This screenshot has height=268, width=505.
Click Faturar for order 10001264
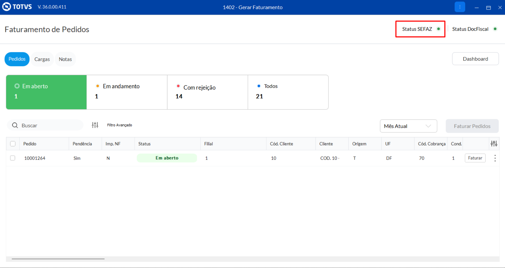(x=475, y=158)
